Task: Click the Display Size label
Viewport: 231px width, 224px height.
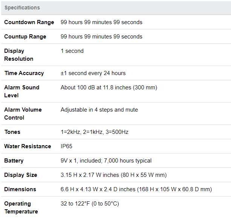Action: 21,175
